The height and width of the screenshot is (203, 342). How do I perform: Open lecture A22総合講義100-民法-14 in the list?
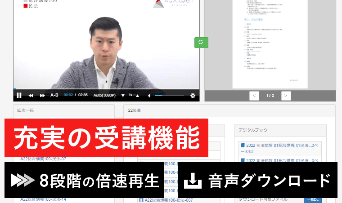[x=43, y=199]
